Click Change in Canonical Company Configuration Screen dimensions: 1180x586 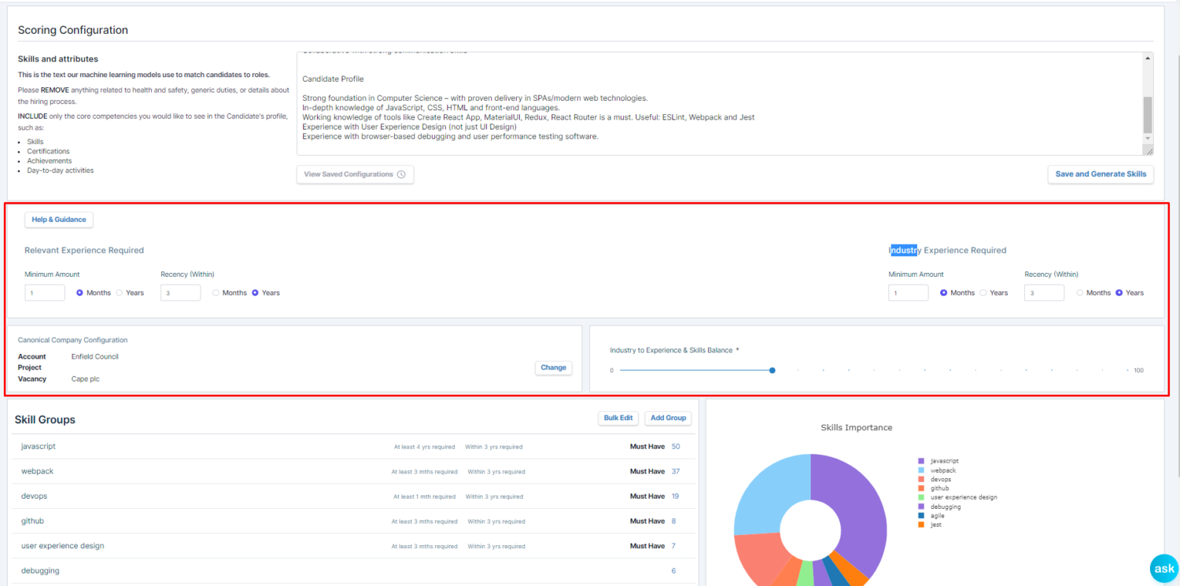pyautogui.click(x=553, y=367)
